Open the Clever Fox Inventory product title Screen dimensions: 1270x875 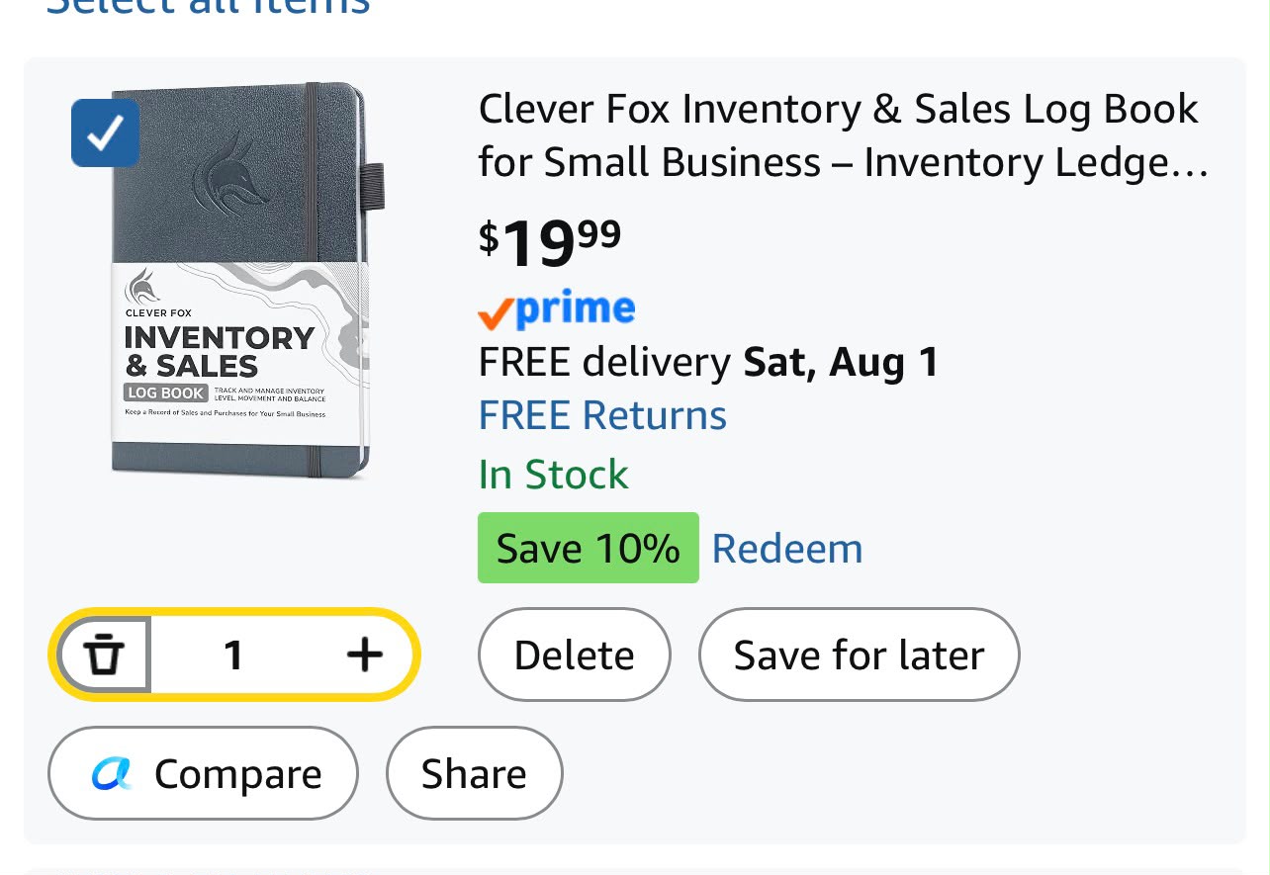843,134
